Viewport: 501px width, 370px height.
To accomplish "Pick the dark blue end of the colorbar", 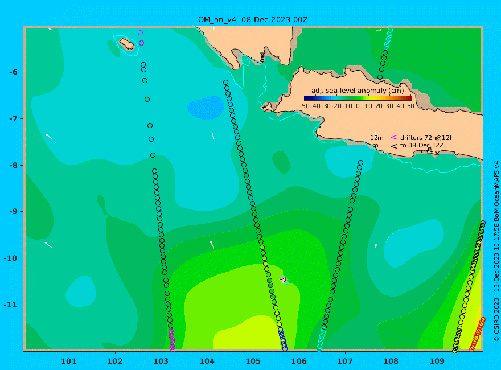I will [x=306, y=98].
